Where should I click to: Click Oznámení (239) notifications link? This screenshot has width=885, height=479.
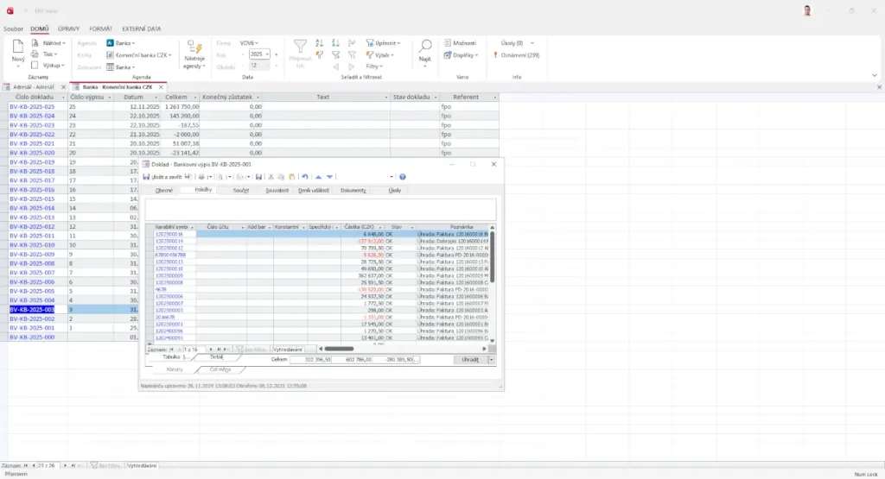(519, 54)
